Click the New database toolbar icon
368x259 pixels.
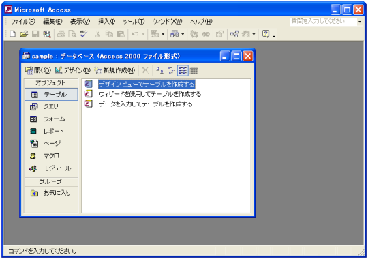click(x=12, y=34)
